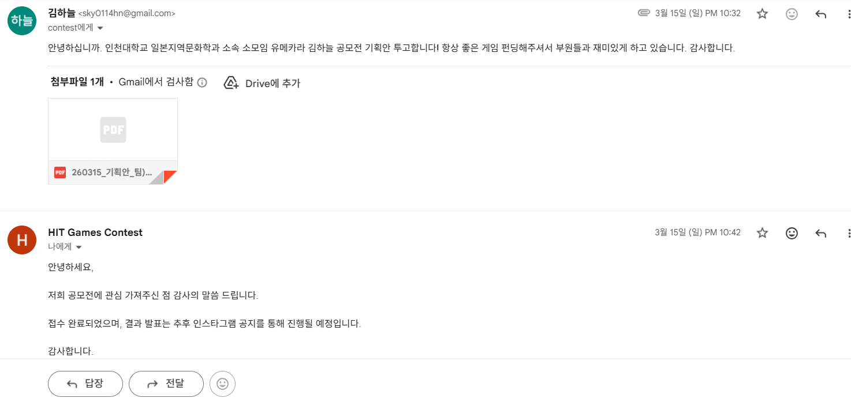Star the email from 김하늘
This screenshot has height=398, width=851.
[762, 14]
